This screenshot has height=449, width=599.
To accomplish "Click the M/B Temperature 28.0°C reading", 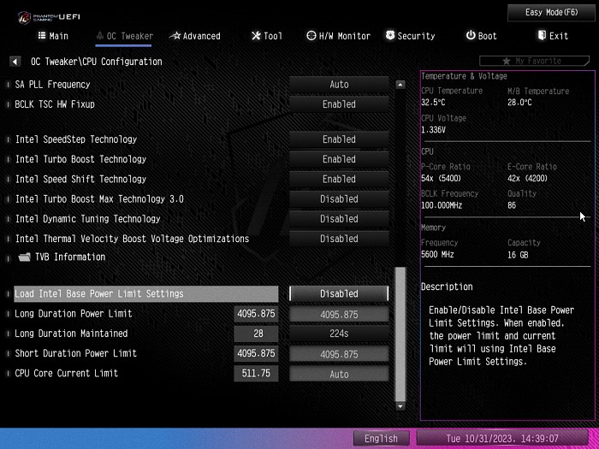I will (519, 103).
